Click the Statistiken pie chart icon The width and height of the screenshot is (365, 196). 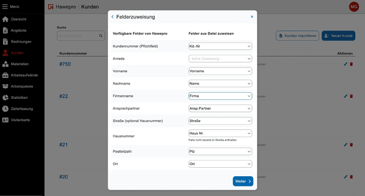click(6, 97)
